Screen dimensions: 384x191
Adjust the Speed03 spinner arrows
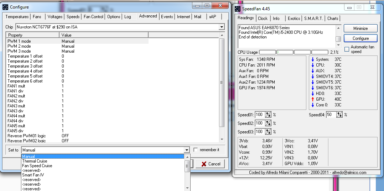point(268,132)
